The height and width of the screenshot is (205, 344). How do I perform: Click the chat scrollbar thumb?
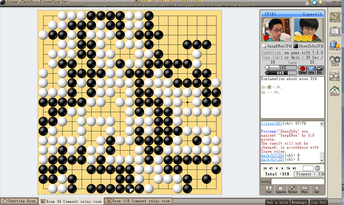pos(321,154)
